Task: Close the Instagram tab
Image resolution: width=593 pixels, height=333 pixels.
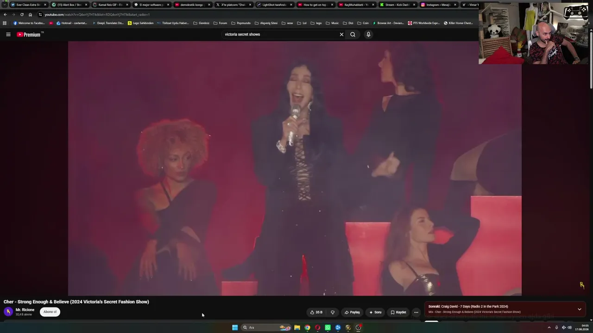Action: 455,5
